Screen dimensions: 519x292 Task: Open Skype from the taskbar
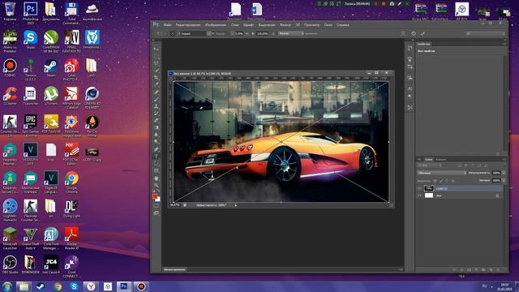coord(74,286)
